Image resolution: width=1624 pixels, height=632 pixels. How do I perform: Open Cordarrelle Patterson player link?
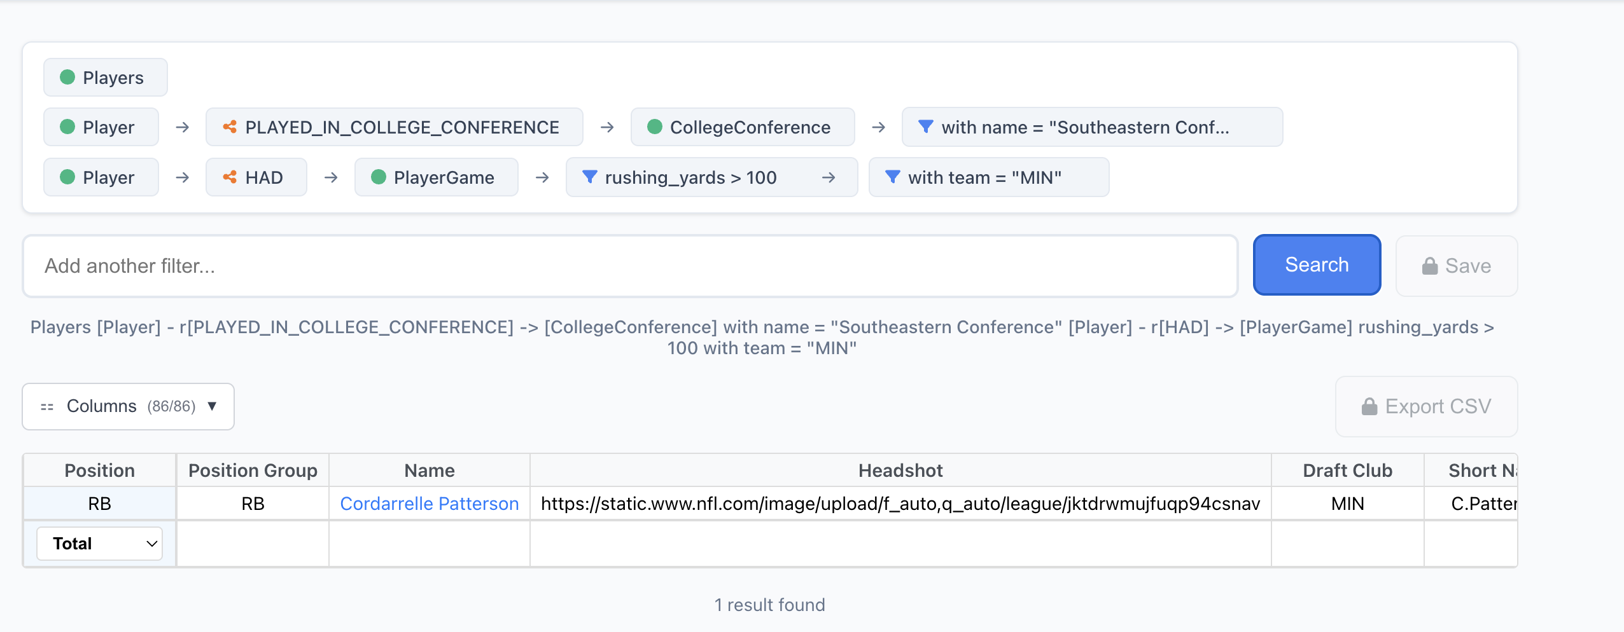(x=429, y=504)
